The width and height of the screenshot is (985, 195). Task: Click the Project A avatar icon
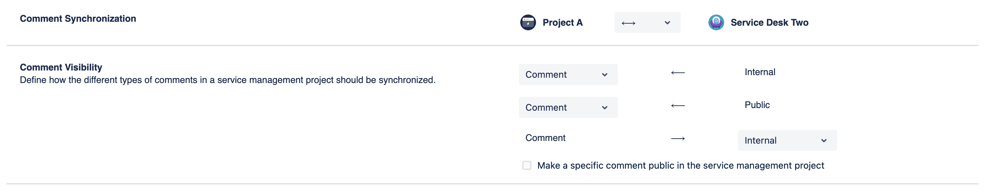click(x=528, y=22)
